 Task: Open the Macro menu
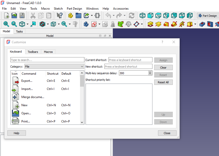click(x=45, y=8)
